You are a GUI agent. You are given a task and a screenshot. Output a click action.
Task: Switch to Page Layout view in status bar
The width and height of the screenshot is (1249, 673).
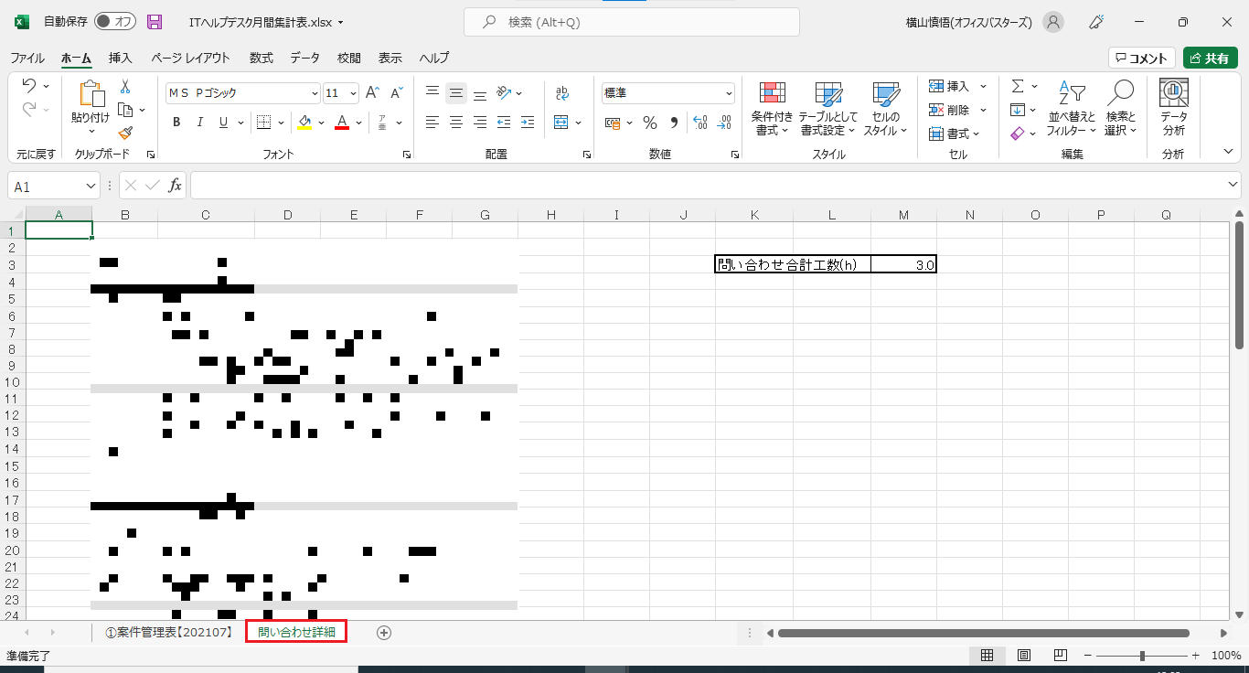pyautogui.click(x=1024, y=656)
